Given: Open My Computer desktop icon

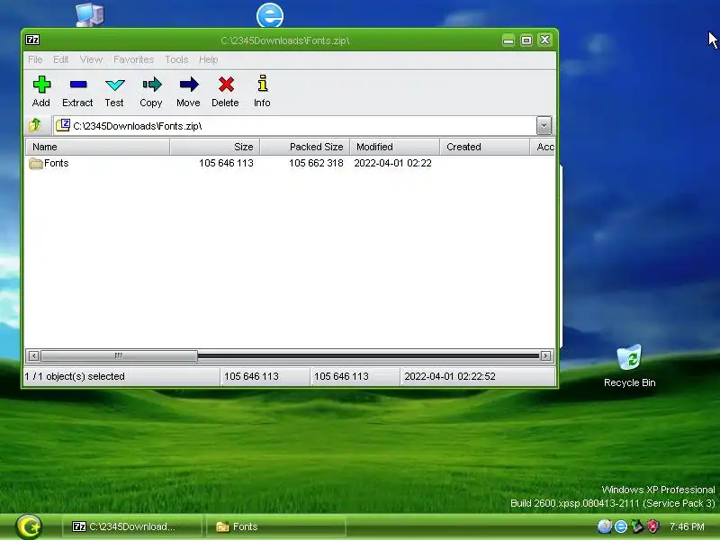Looking at the screenshot, I should [x=90, y=14].
